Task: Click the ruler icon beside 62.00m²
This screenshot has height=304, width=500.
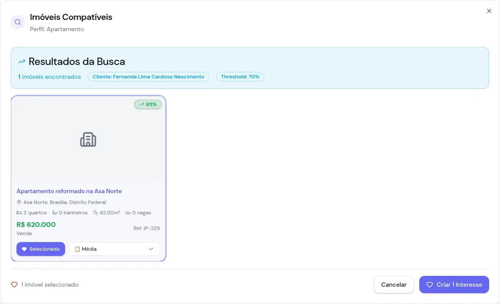Action: point(95,213)
